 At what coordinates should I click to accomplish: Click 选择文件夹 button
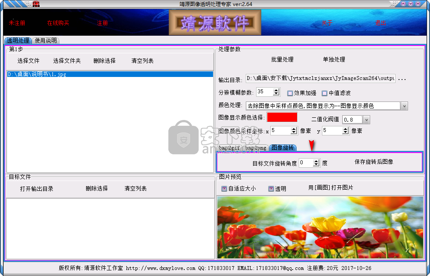coord(67,61)
